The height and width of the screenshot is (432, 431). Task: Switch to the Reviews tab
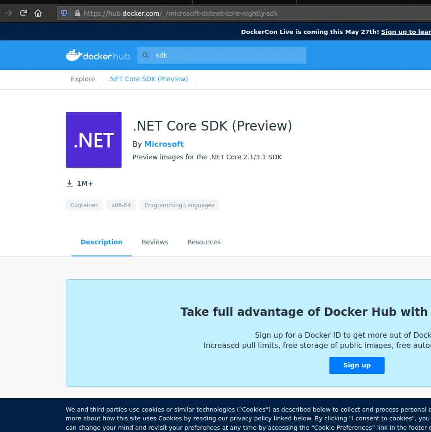tap(155, 242)
